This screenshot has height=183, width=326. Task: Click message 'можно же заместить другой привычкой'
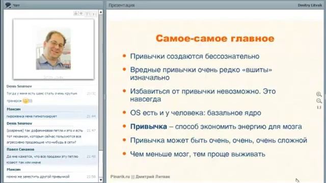38,176
